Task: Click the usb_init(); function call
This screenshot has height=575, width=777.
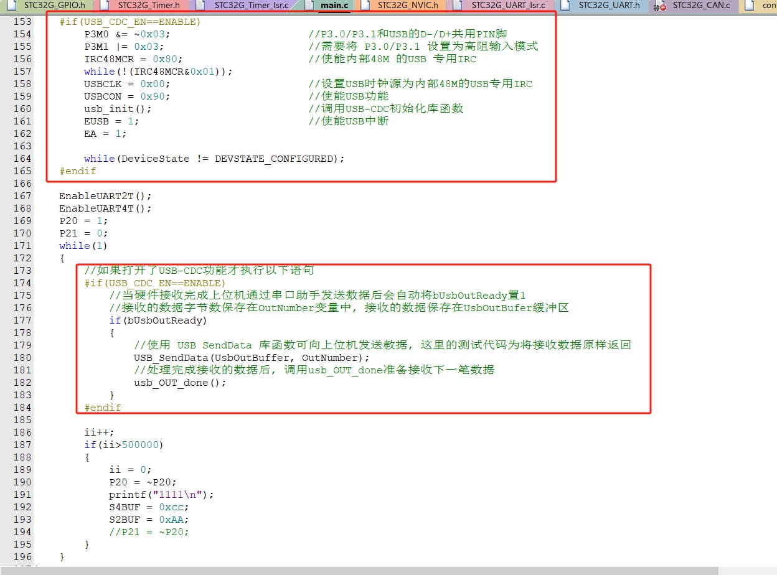Action: click(x=118, y=109)
